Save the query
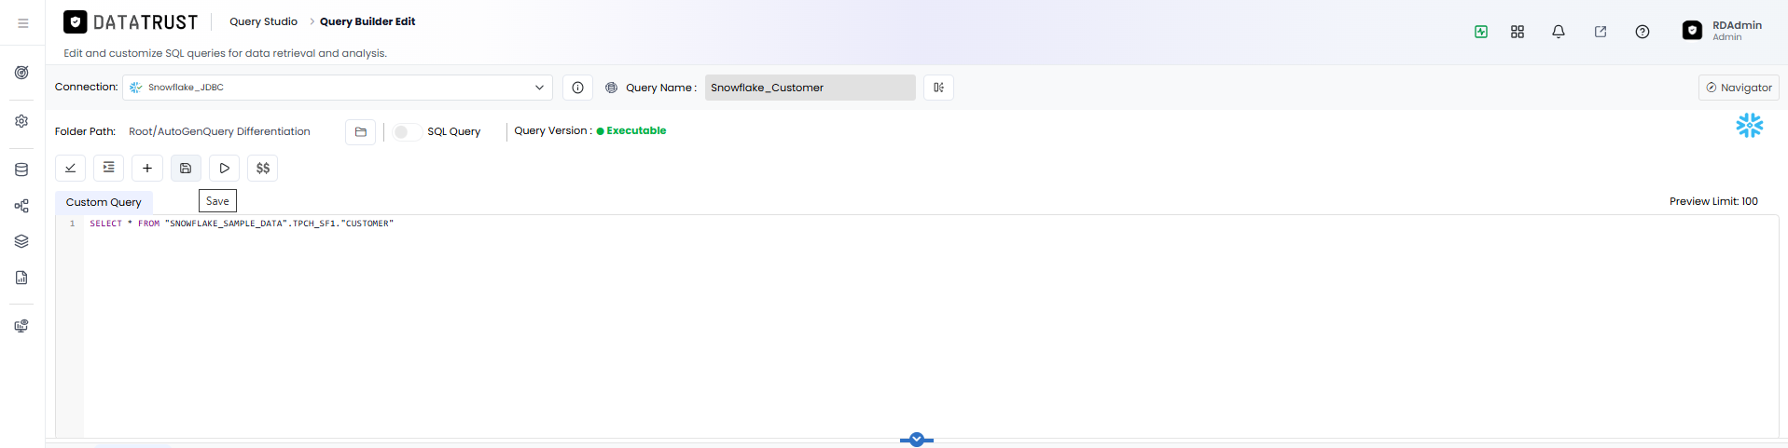Screen dimensions: 1788x448 click(186, 169)
